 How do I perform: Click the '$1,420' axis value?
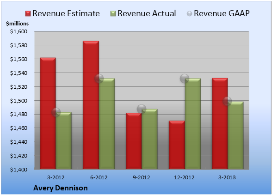tap(19, 156)
